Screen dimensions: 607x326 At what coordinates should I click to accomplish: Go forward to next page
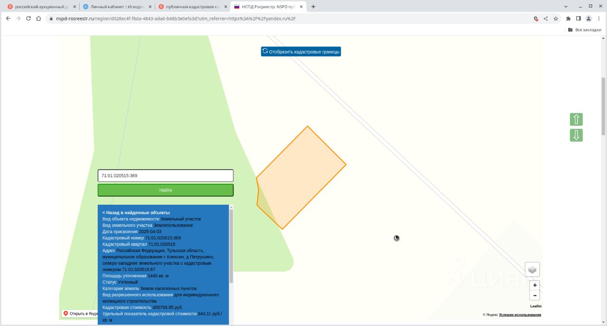(18, 18)
